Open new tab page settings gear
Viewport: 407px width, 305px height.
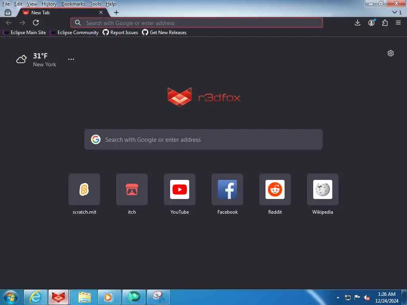click(x=391, y=53)
